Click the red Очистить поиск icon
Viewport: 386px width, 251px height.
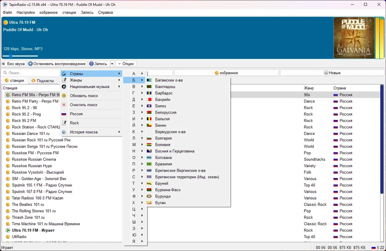[64, 105]
